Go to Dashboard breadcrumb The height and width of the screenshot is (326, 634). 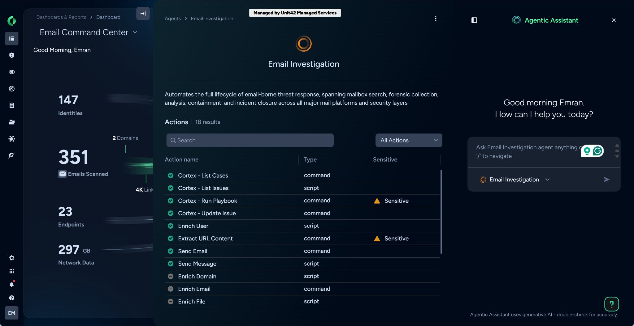pyautogui.click(x=108, y=17)
